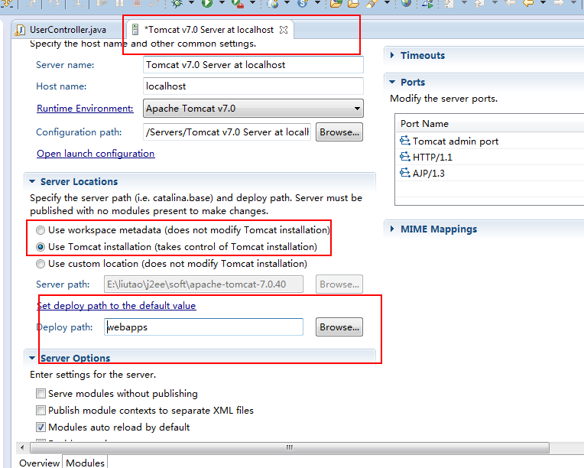The width and height of the screenshot is (584, 468).
Task: Click the MIME Mappings section title
Action: tap(439, 229)
